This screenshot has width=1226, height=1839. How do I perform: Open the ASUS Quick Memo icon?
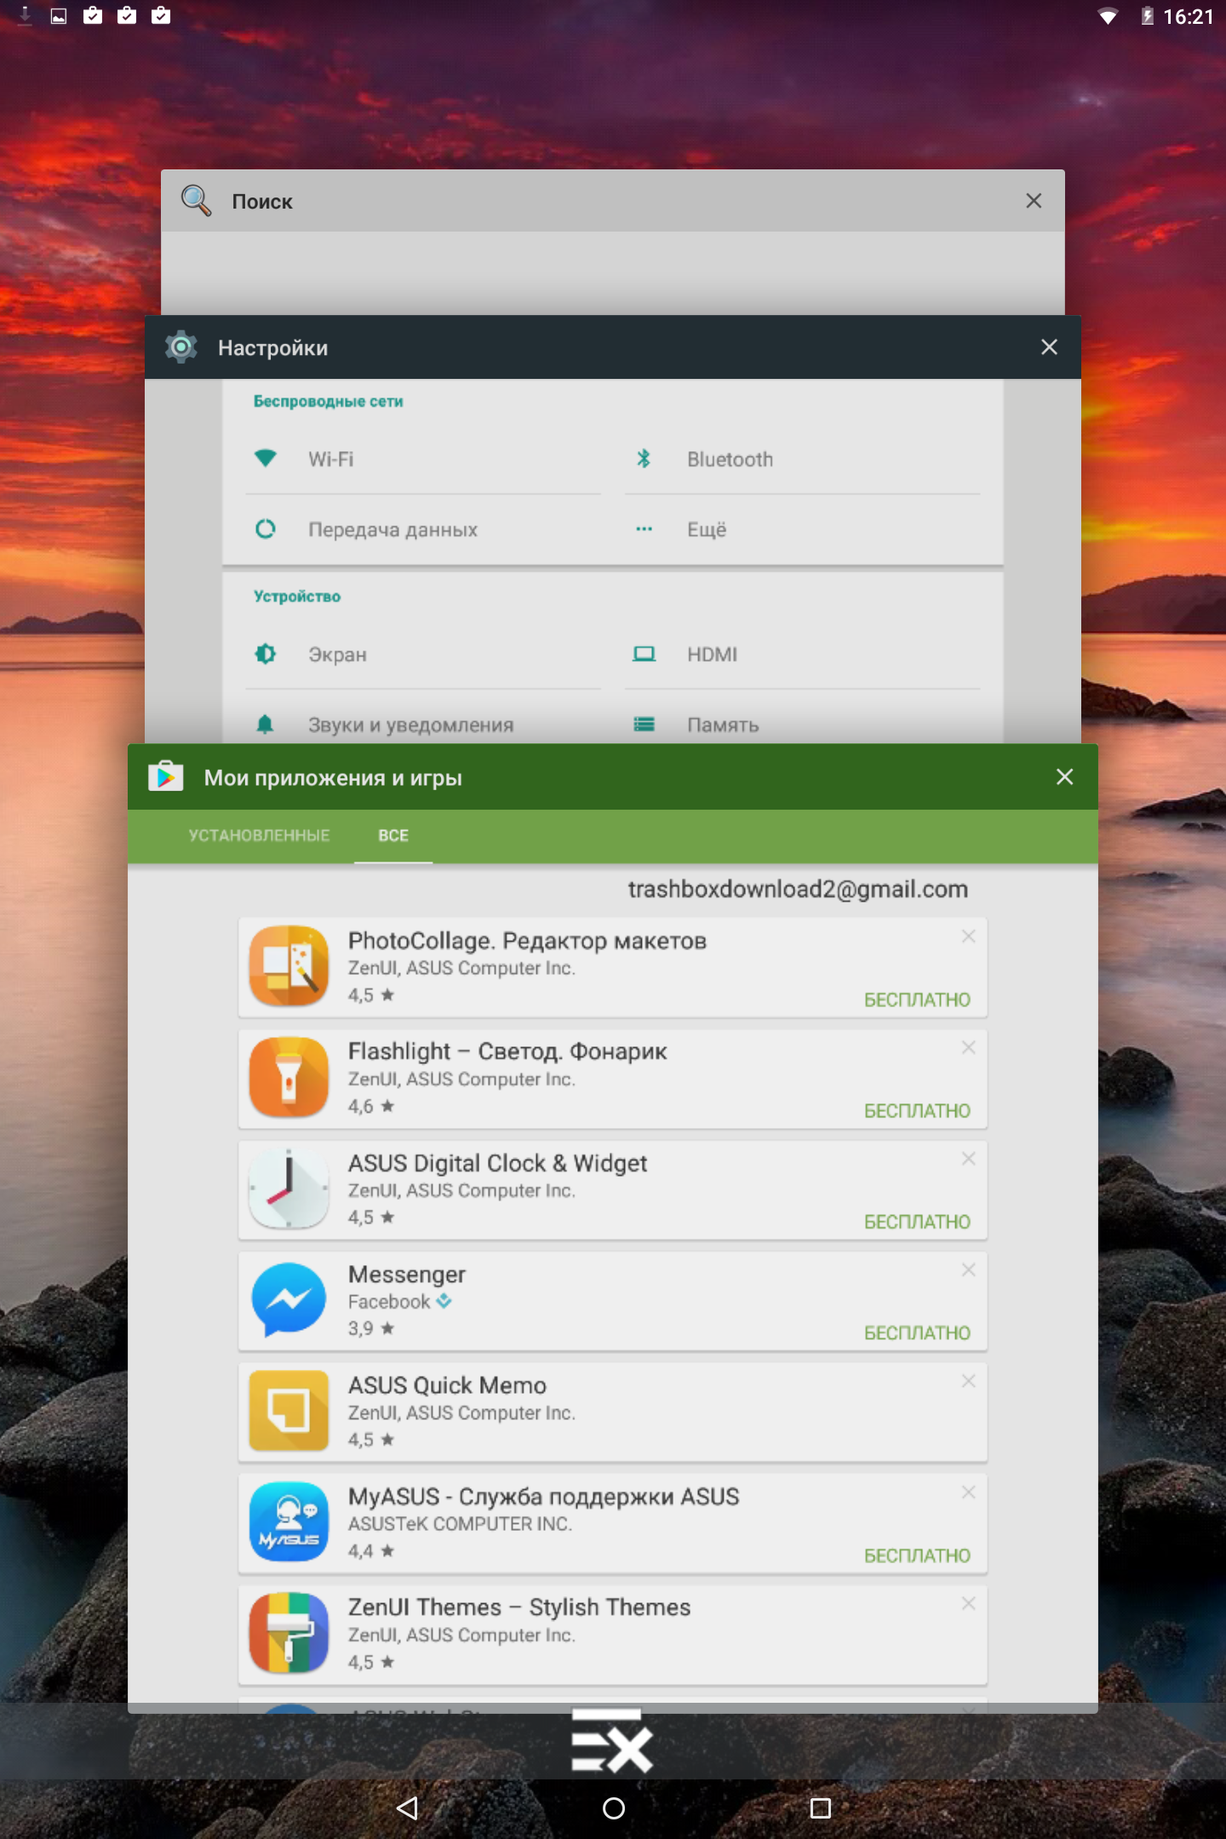click(x=289, y=1411)
